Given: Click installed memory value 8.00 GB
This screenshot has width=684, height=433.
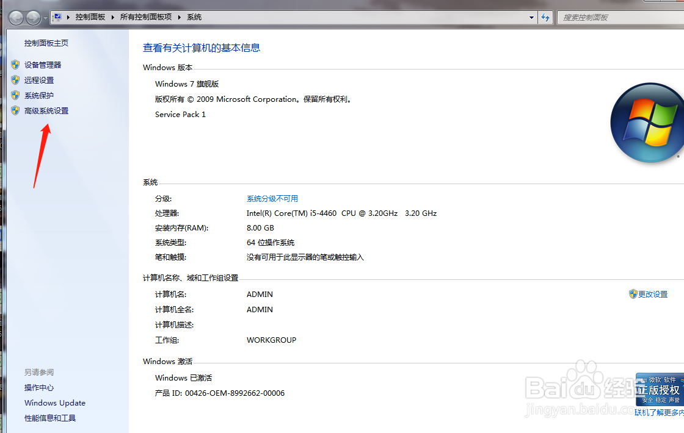Looking at the screenshot, I should [260, 228].
